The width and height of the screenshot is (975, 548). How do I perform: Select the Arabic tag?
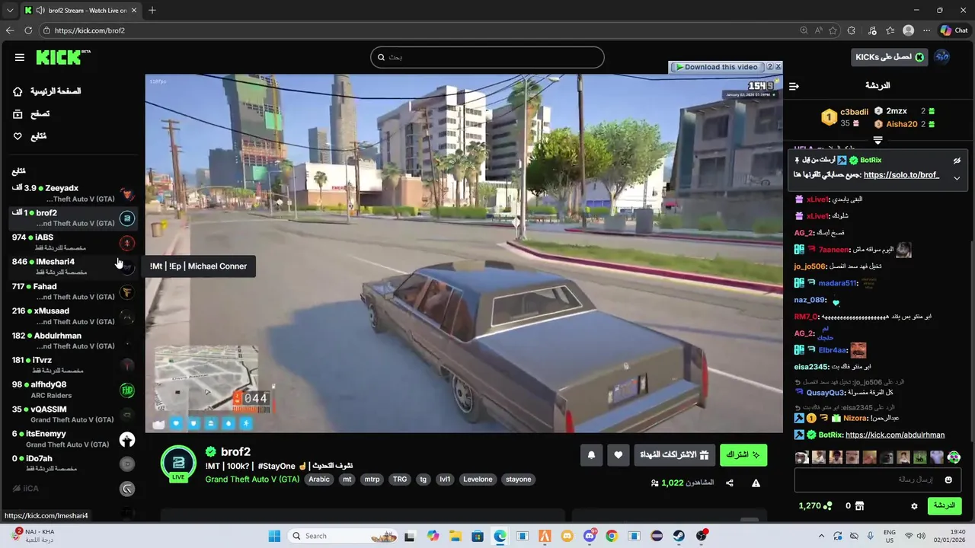319,479
